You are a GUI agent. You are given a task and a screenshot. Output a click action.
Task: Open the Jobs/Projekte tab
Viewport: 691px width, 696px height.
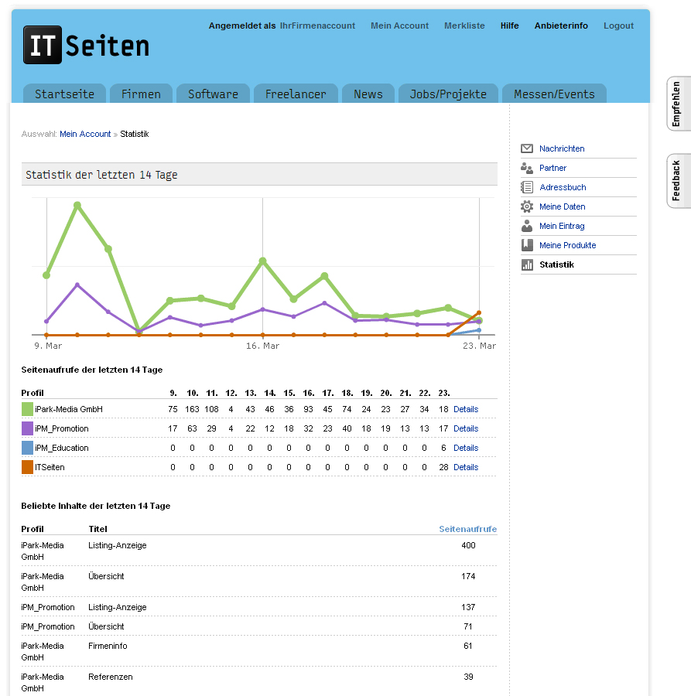pos(448,94)
